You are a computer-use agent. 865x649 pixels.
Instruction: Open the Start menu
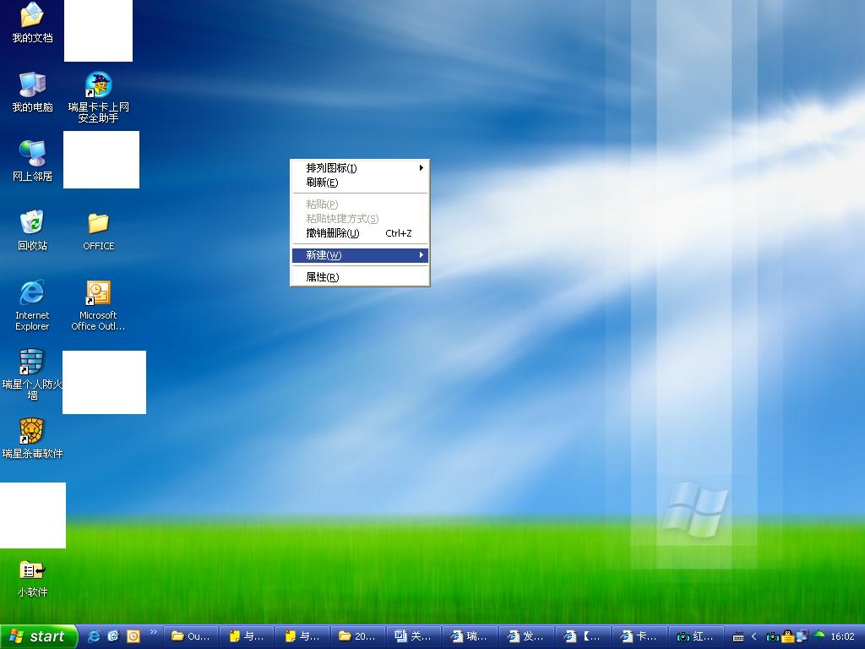point(38,636)
